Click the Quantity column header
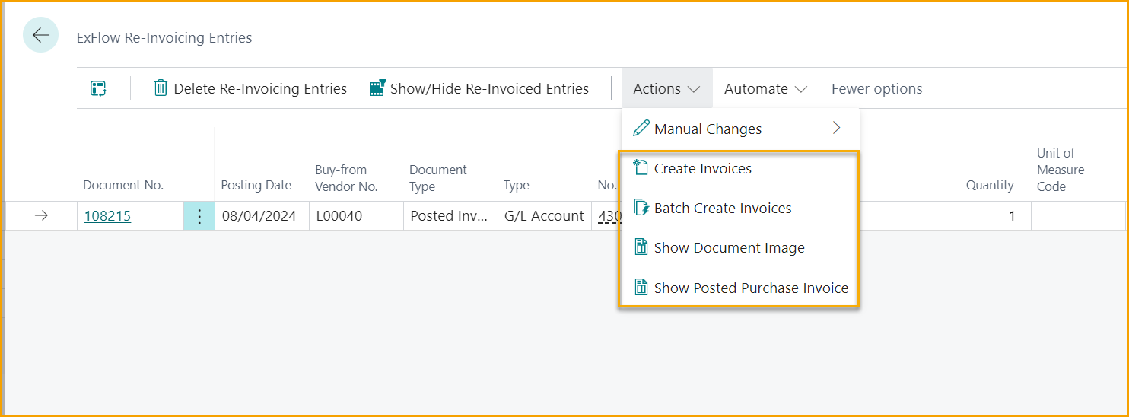The image size is (1129, 417). pos(990,185)
